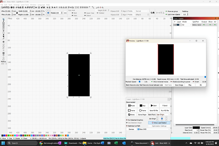219x146 pixels.
Task: Click the Save file disk icon
Action: 6,7
